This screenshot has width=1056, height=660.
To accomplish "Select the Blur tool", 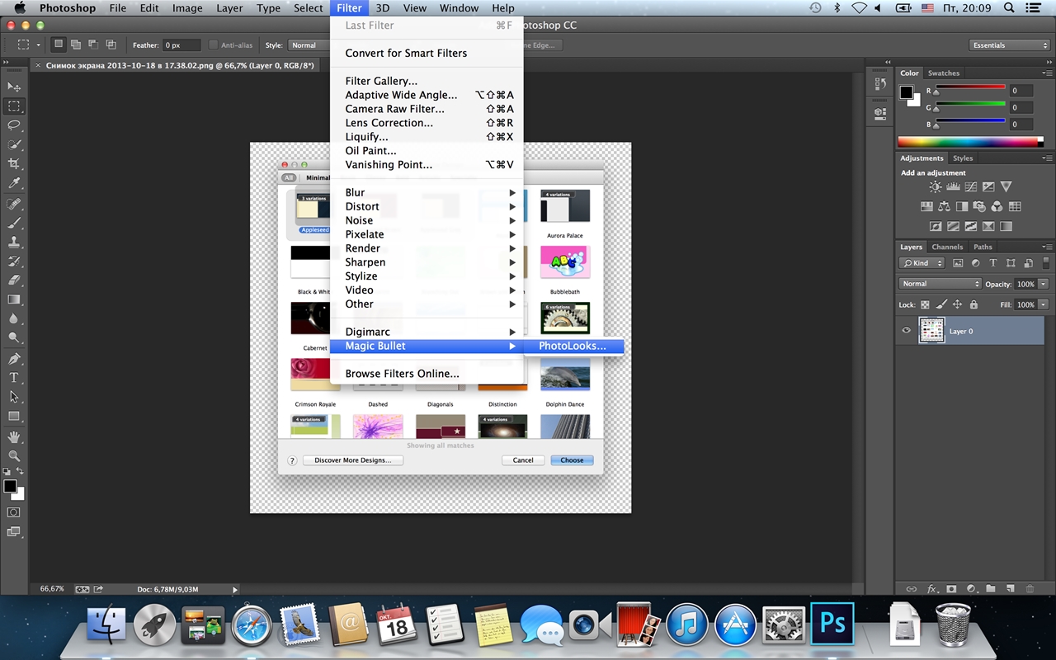I will 14,319.
